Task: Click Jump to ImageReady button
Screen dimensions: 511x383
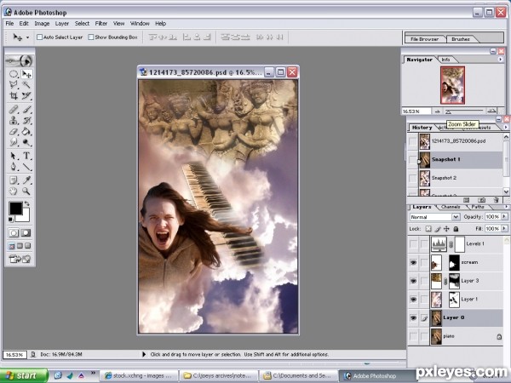Action: coord(20,260)
